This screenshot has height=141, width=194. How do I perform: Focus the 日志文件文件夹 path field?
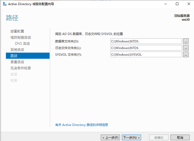(146, 48)
